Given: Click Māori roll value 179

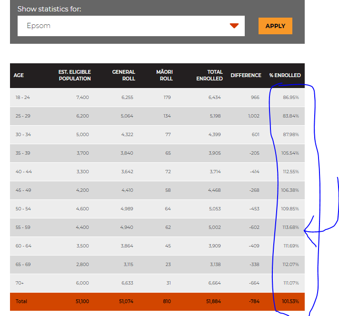Looking at the screenshot, I should tap(167, 98).
